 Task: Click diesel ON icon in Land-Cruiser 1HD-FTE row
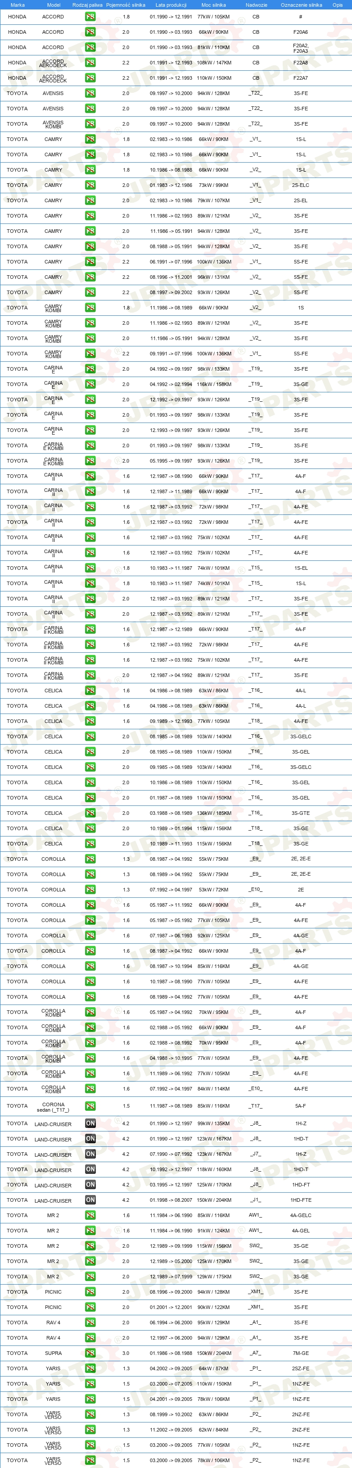pos(90,1200)
